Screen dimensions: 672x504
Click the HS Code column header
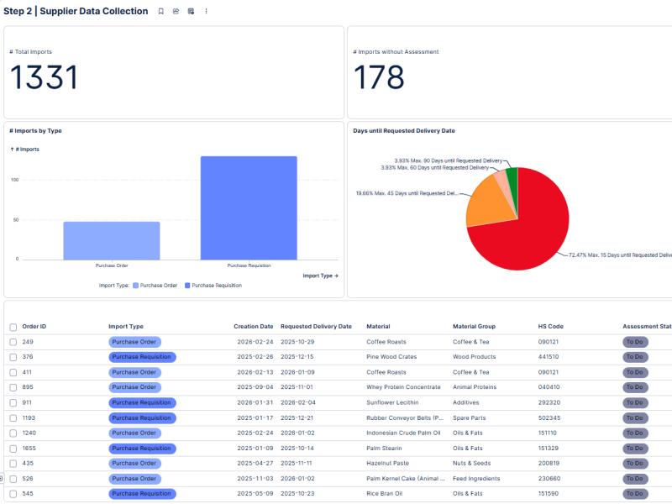(x=550, y=326)
